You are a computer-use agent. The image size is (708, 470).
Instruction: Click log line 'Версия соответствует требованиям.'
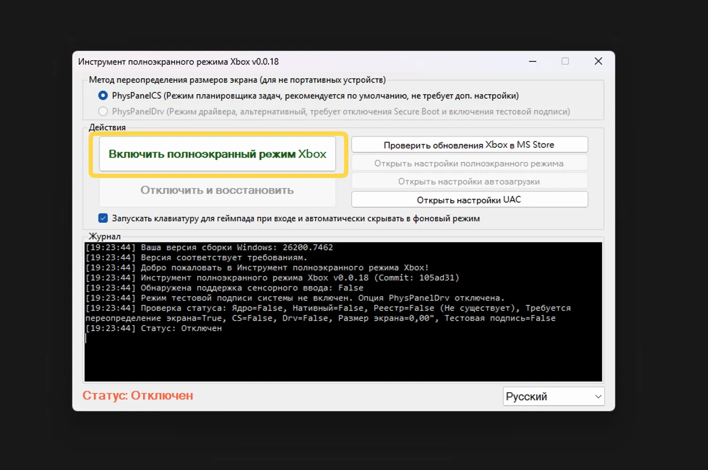point(196,258)
